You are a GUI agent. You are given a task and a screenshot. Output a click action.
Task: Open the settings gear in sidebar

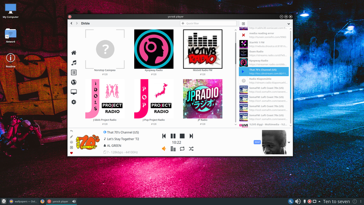click(74, 102)
